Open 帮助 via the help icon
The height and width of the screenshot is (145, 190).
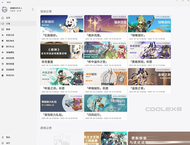tap(3, 137)
